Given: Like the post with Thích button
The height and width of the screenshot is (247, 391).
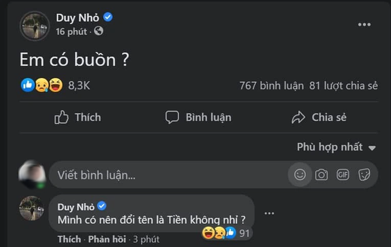Looking at the screenshot, I should click(x=78, y=117).
